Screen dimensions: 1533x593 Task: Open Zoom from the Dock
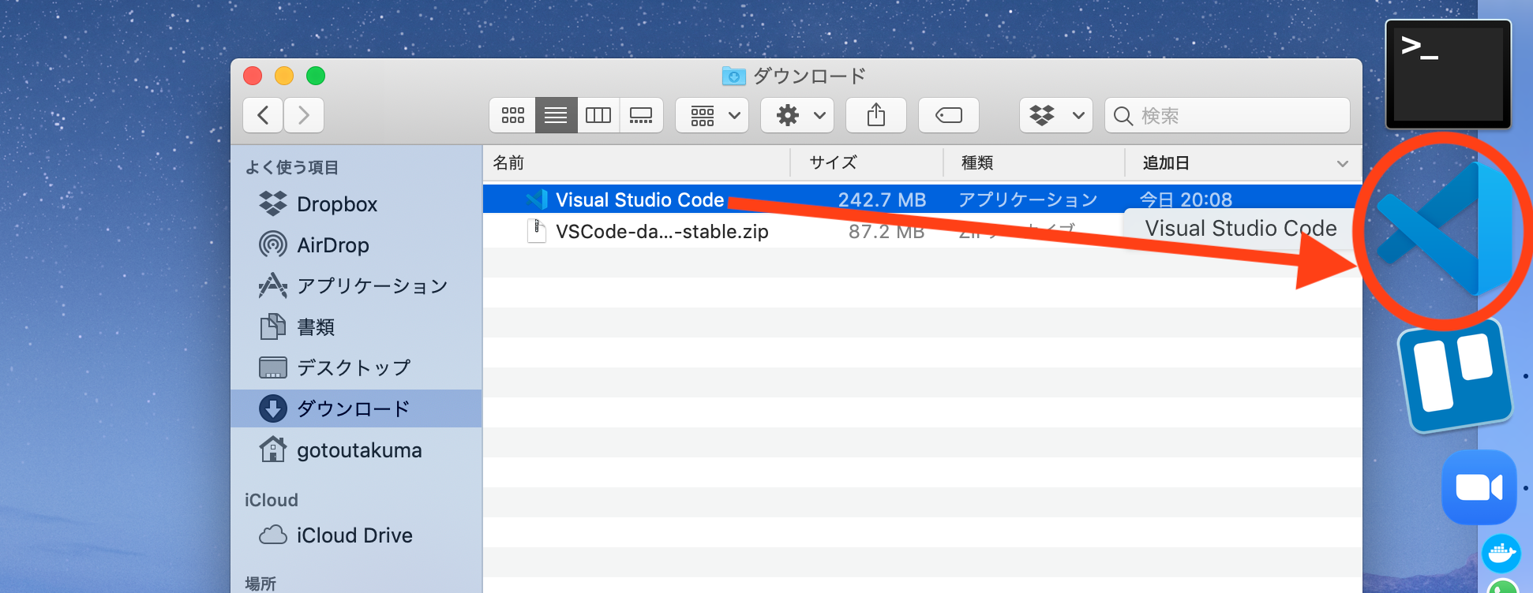tap(1479, 487)
